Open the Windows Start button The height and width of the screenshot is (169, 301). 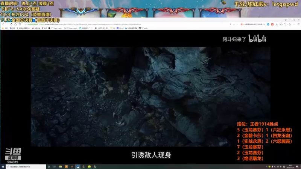point(3,167)
